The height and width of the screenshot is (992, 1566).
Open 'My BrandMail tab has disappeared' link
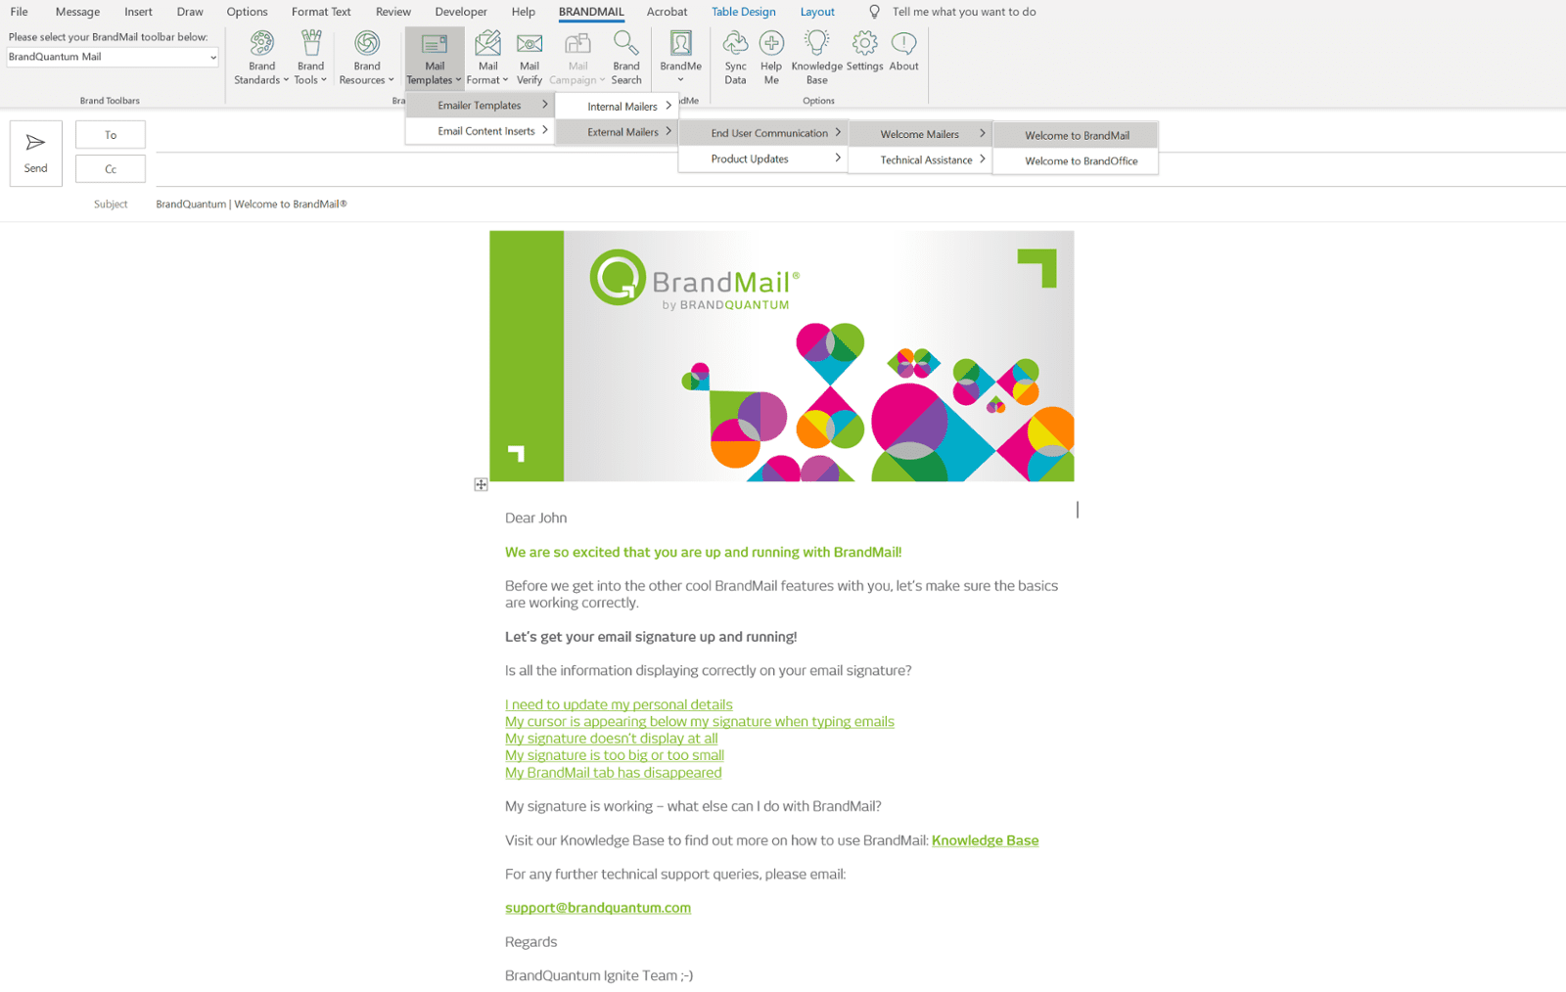614,772
